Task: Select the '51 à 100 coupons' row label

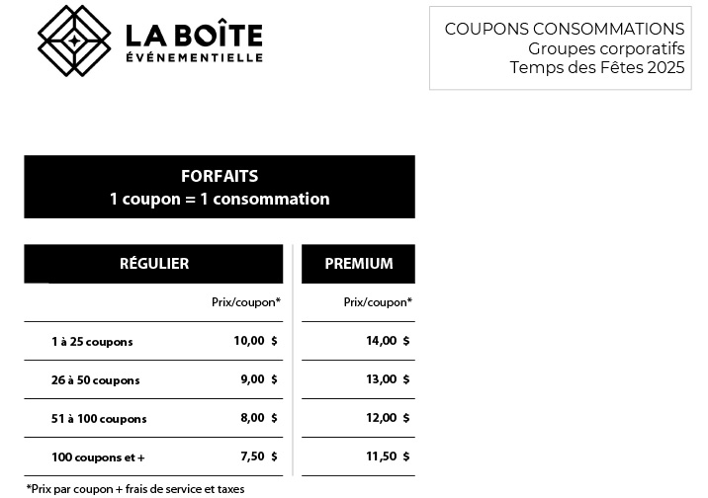Action: click(x=99, y=419)
